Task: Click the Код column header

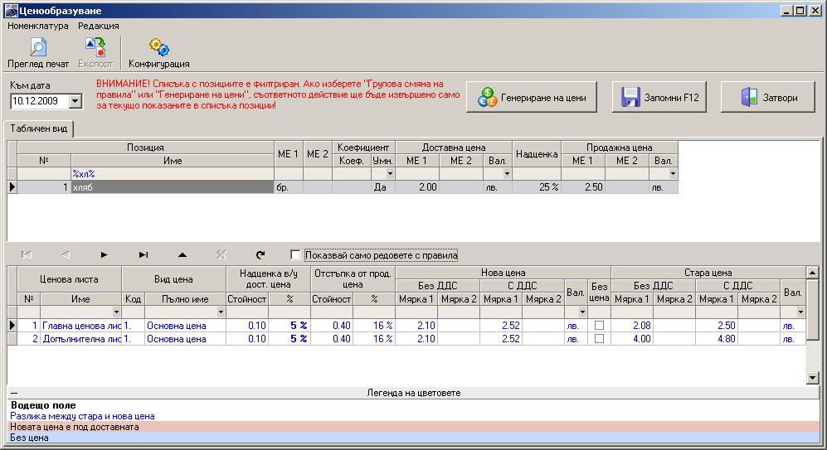Action: 133,299
